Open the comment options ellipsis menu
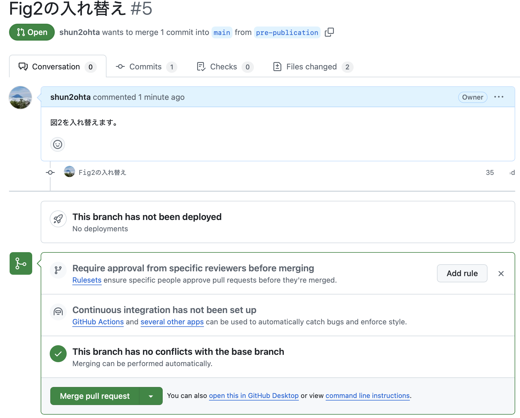520x418 pixels. coord(499,97)
